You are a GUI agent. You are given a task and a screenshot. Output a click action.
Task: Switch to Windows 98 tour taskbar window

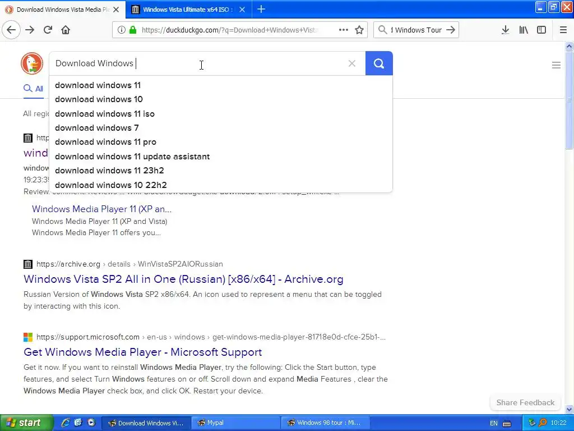(x=326, y=423)
